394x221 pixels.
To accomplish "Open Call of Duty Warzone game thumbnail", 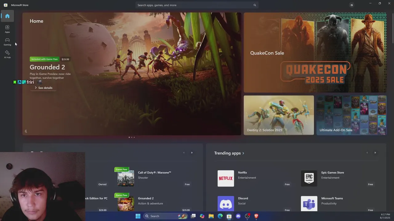I will [x=126, y=178].
